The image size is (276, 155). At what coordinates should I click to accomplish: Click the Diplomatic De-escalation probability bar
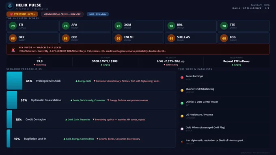point(12,100)
